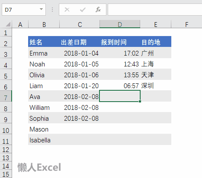Screen dimensions: 202x178
Task: Click the fill handle of cell D7
Action: [140, 101]
